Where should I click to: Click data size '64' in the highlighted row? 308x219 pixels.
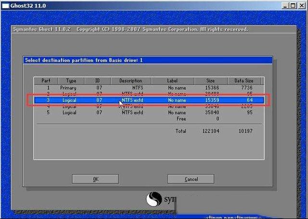(250, 100)
